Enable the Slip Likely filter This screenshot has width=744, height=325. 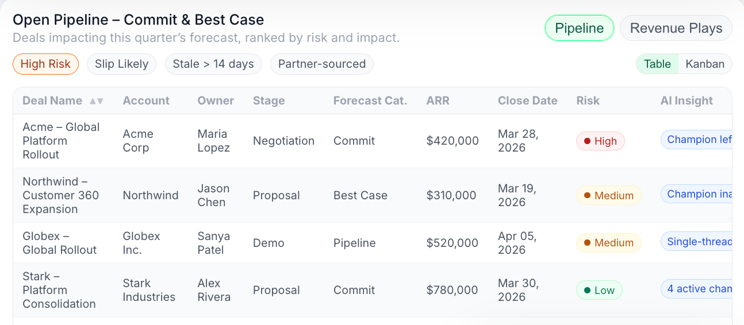point(121,64)
